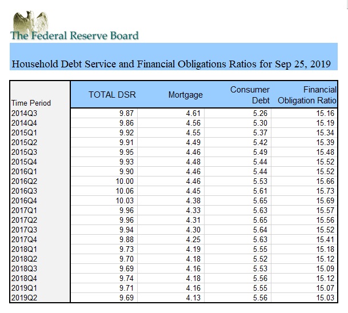Select the 'Consumer Debt' column header
Image resolution: width=348 pixels, height=313 pixels.
click(250, 95)
